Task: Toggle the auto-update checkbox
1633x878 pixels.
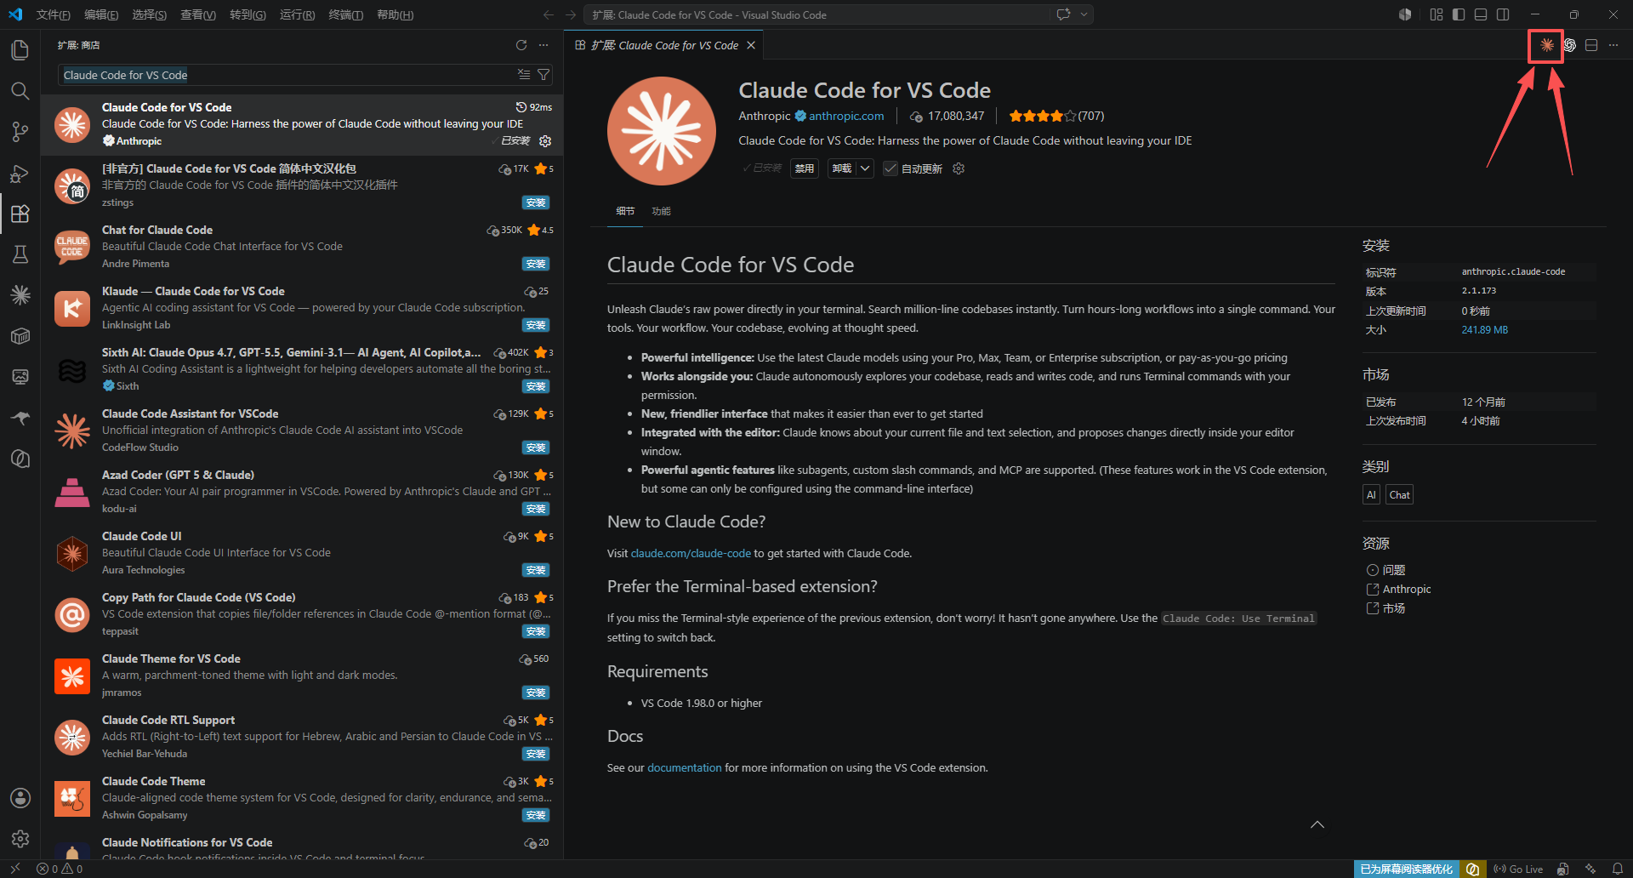Action: point(890,168)
